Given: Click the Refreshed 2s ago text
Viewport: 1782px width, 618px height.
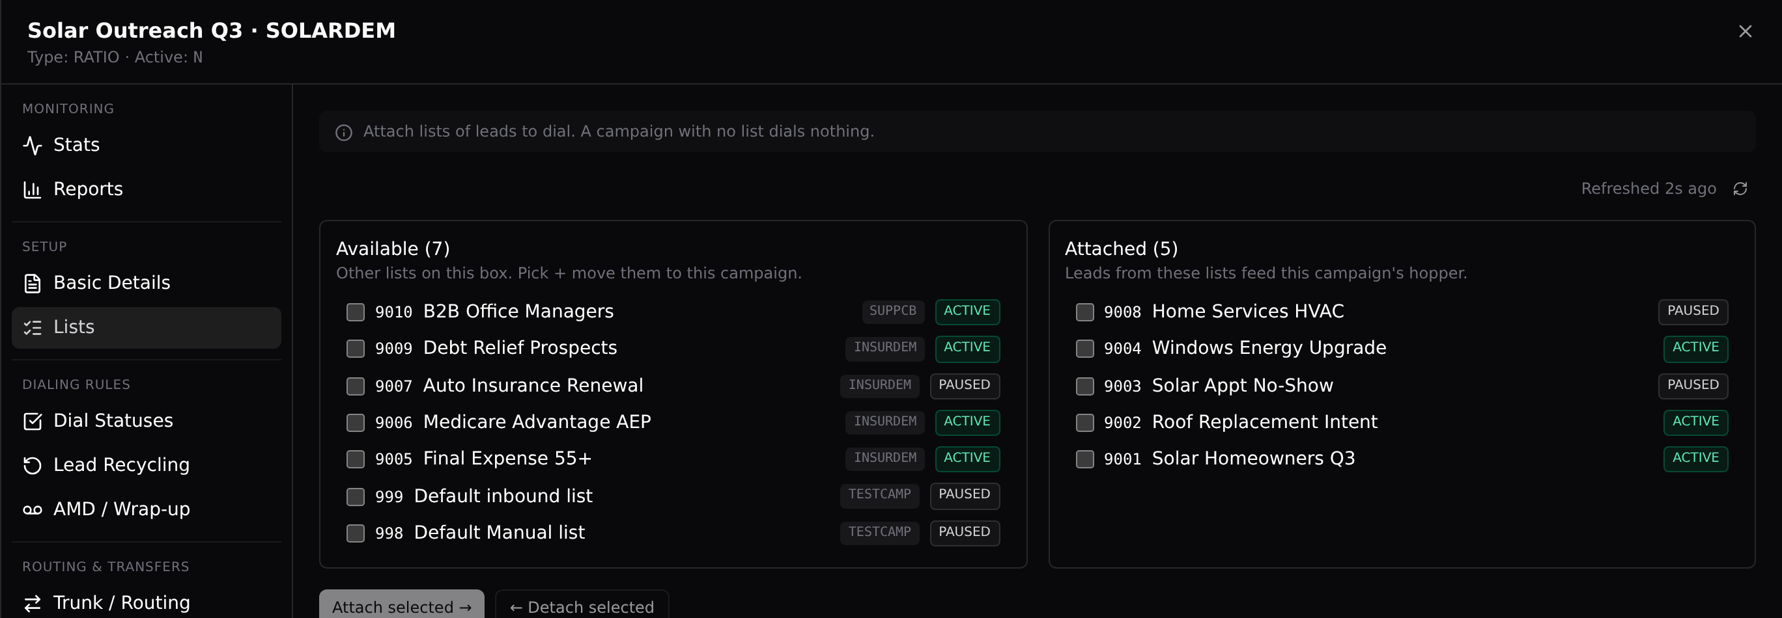Looking at the screenshot, I should [x=1648, y=189].
